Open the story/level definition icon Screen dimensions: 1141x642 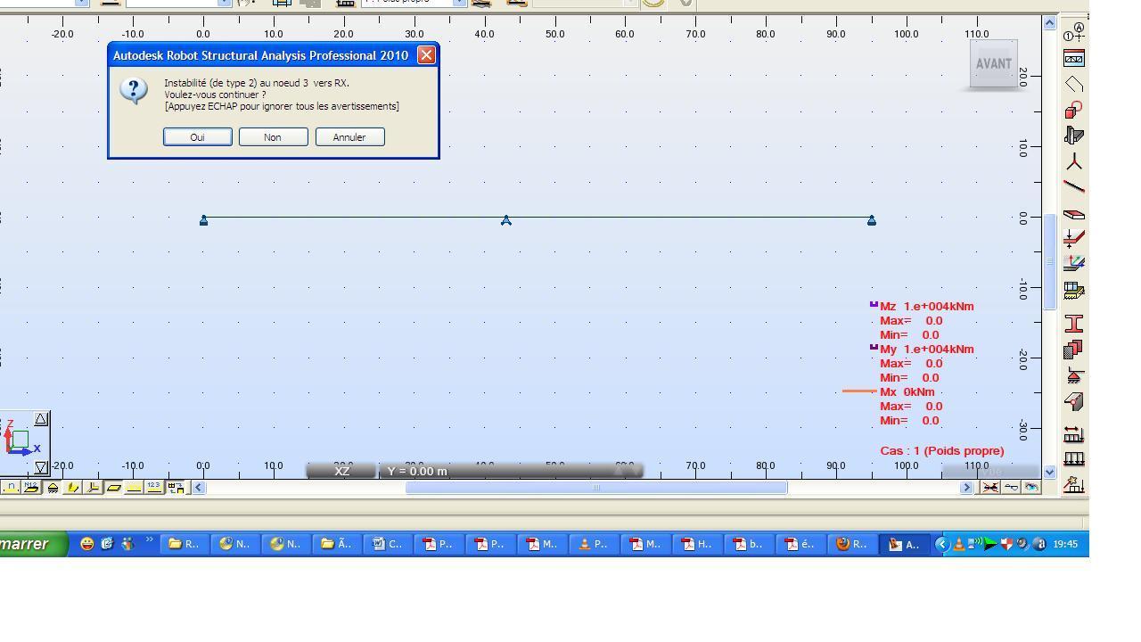[1074, 59]
